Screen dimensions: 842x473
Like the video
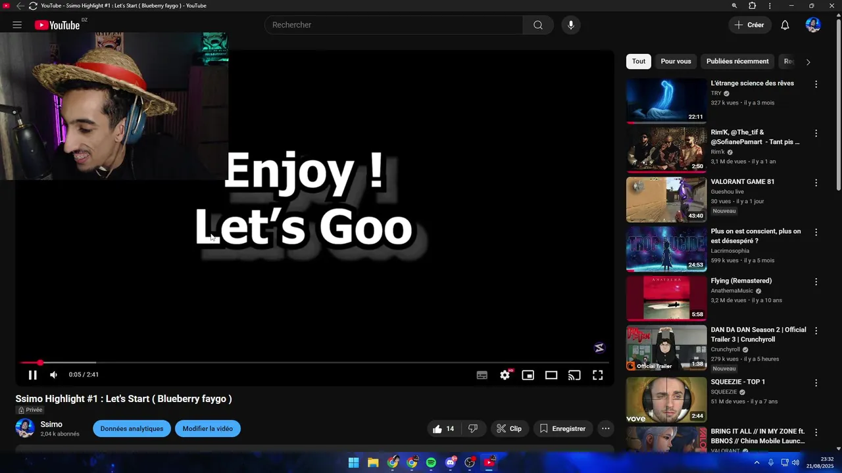[x=444, y=428]
